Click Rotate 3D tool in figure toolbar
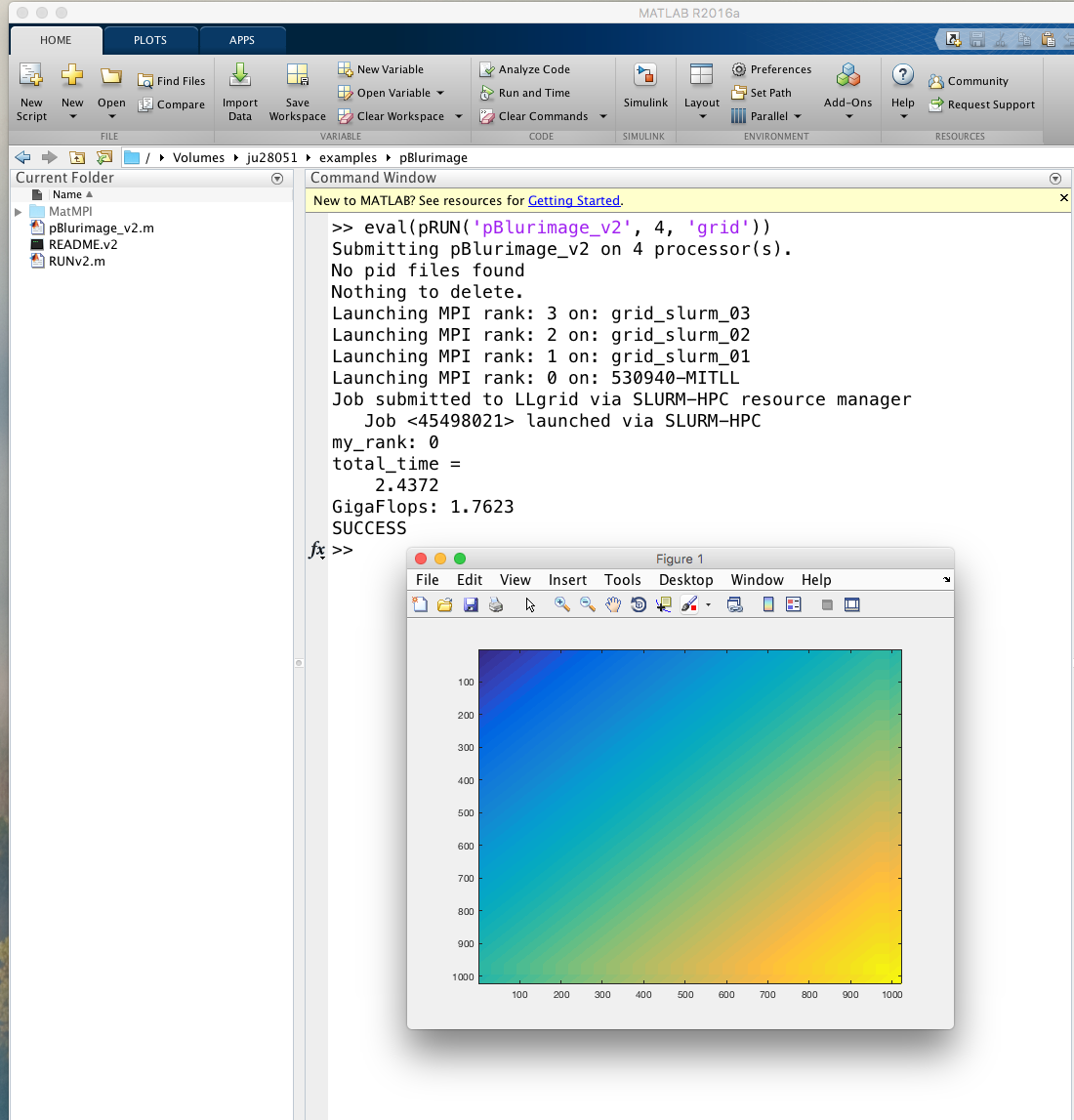The image size is (1074, 1120). coord(639,605)
